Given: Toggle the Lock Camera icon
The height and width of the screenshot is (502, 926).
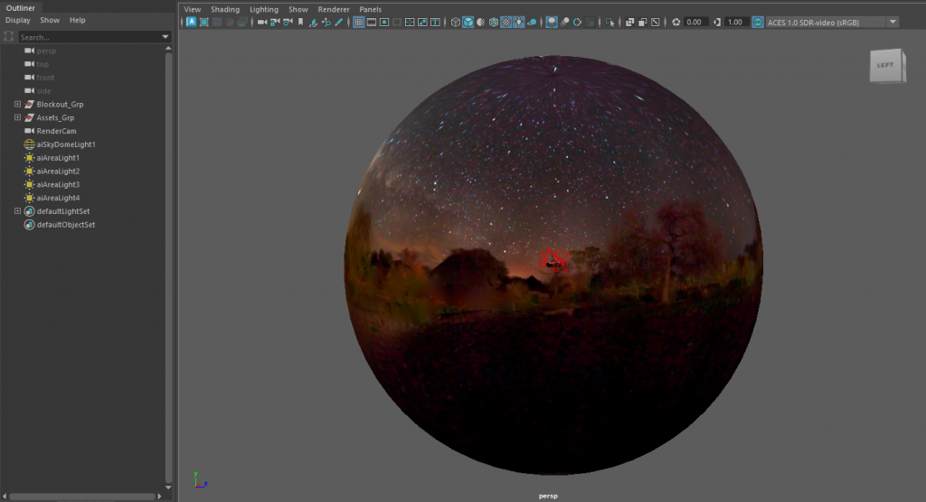Looking at the screenshot, I should coord(275,22).
